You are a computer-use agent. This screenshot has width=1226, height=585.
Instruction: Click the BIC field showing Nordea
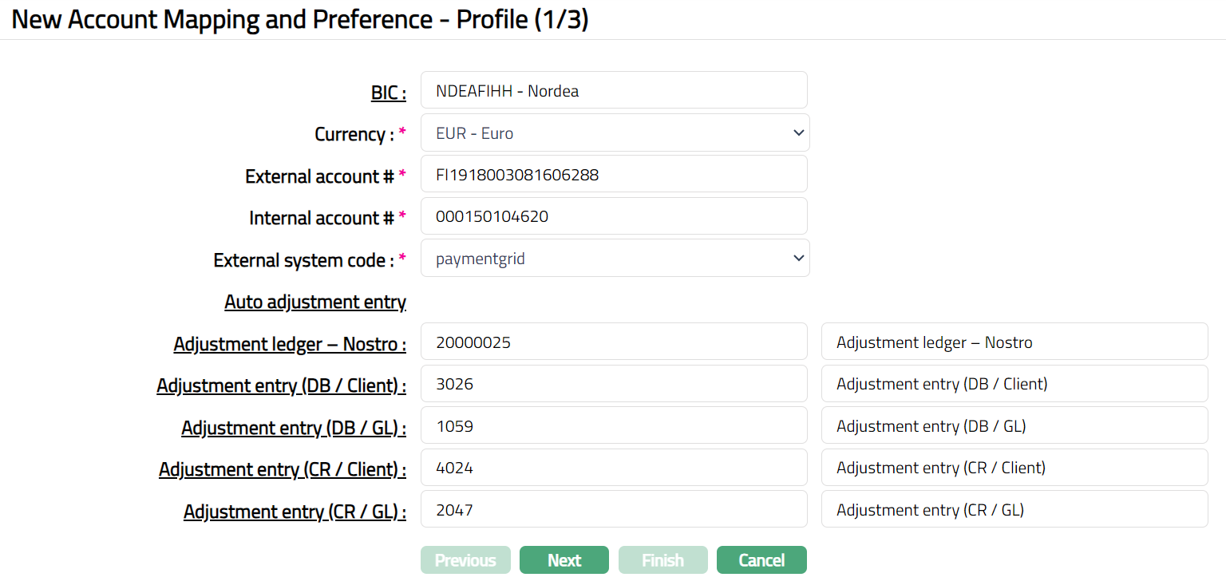(x=613, y=91)
